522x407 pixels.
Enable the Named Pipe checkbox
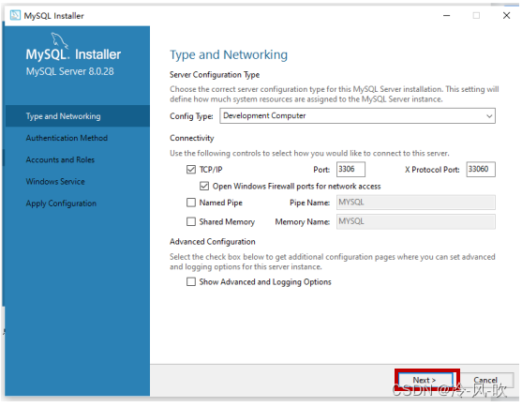point(191,203)
